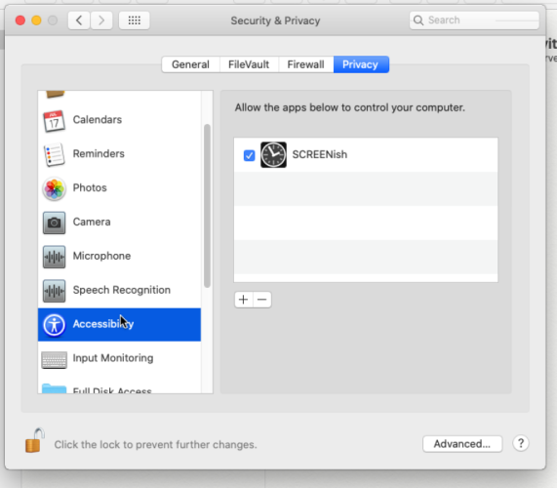This screenshot has height=488, width=557.
Task: Click the Calendars icon in the sidebar
Action: tap(54, 121)
